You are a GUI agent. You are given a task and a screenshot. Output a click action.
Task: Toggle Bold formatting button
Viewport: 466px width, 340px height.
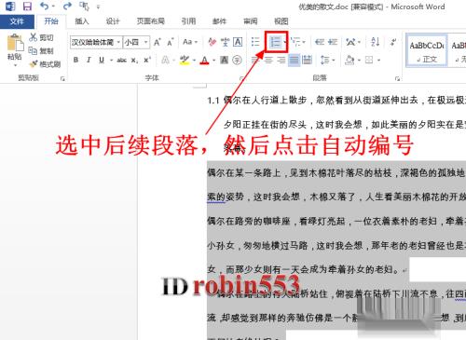[x=75, y=60]
